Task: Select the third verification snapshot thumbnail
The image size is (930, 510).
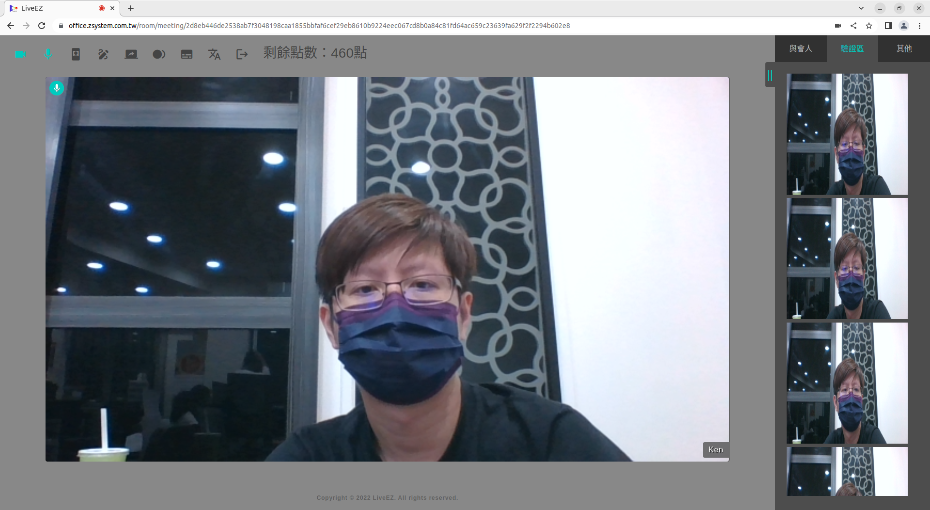Action: [847, 383]
